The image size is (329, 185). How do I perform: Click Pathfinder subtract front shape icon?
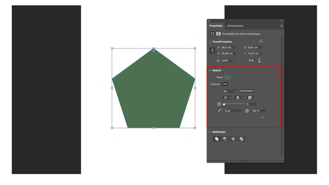(225, 139)
